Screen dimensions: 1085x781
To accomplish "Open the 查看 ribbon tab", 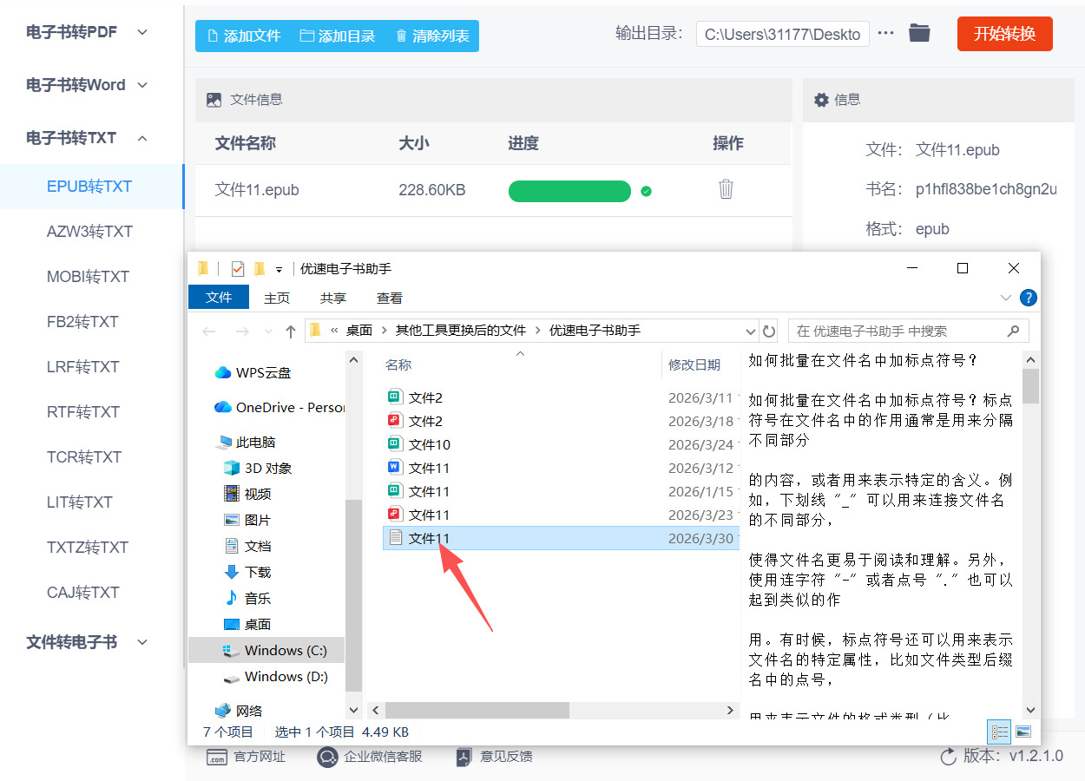I will point(390,298).
